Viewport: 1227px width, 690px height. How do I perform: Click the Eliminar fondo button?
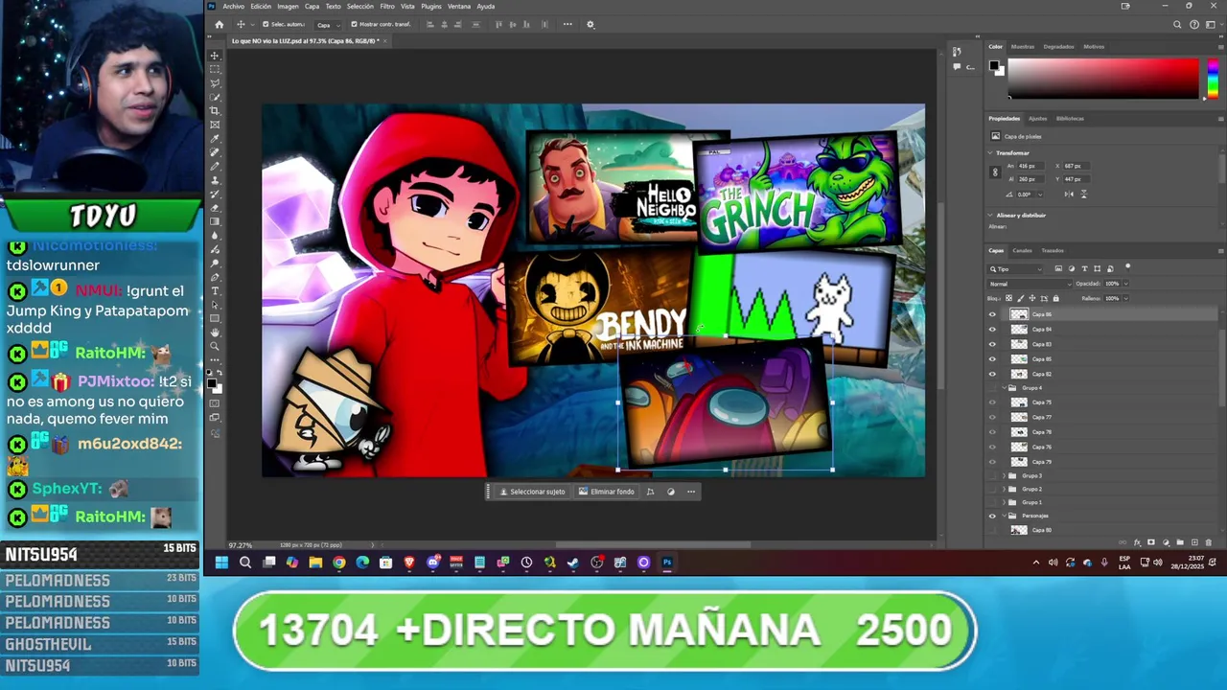(x=607, y=492)
